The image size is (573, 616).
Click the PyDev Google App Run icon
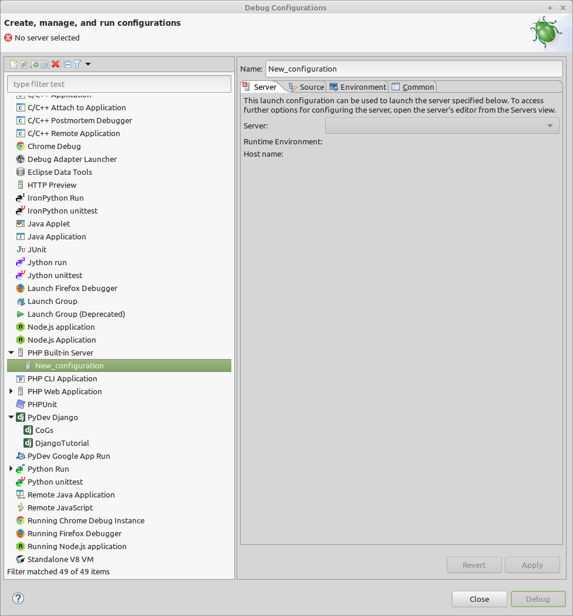click(21, 456)
